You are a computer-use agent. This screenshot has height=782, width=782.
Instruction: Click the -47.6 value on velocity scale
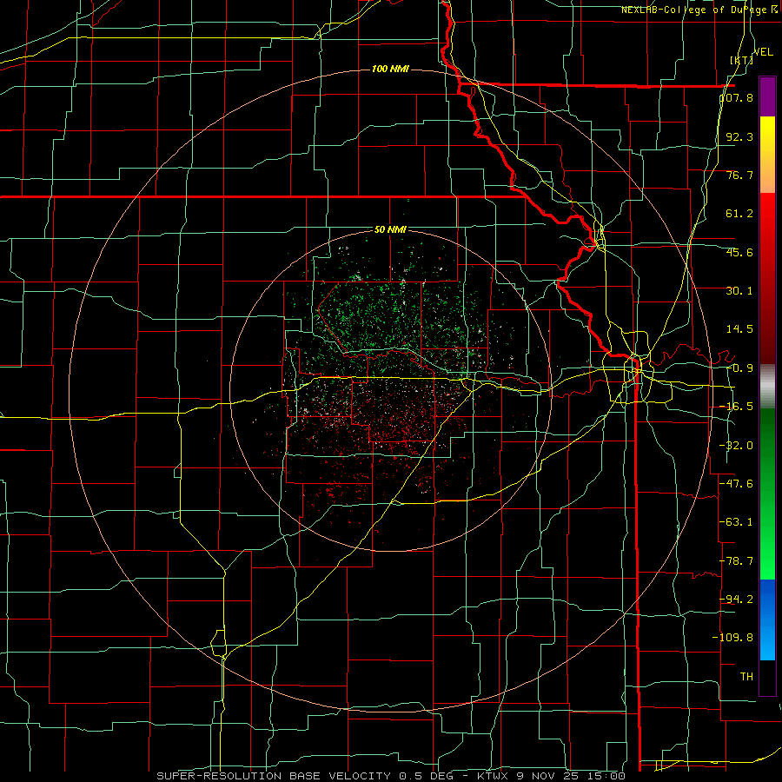[737, 484]
